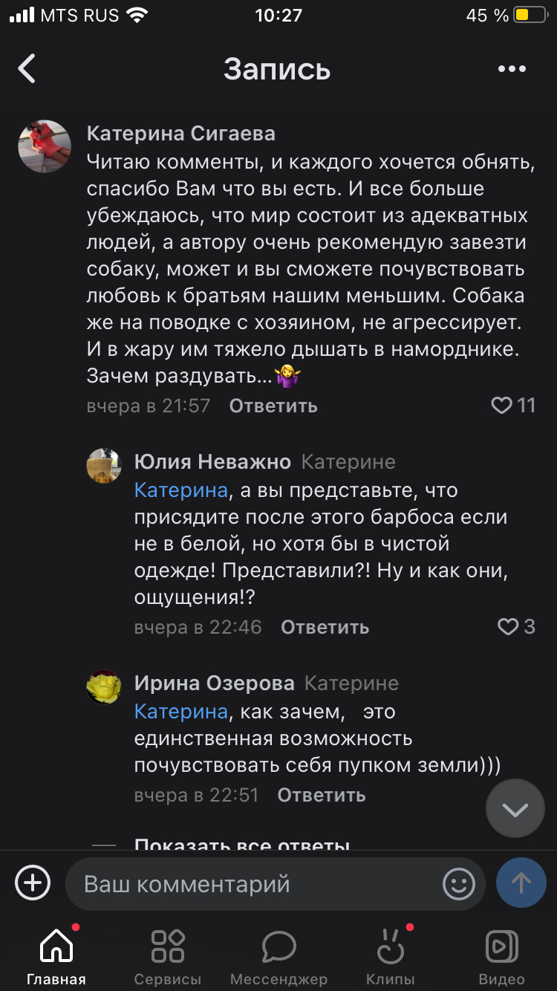This screenshot has height=991, width=557.
Task: Open the emoji smiley picker
Action: click(x=458, y=883)
